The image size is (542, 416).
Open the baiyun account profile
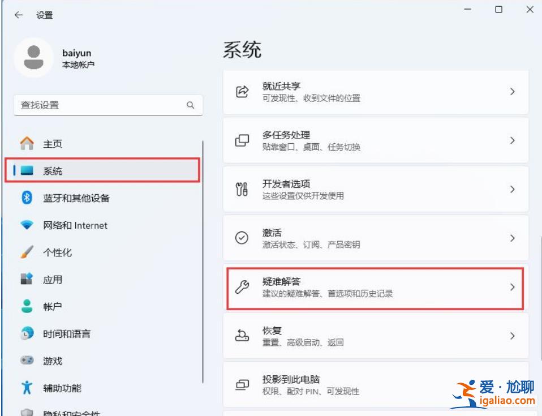click(62, 57)
